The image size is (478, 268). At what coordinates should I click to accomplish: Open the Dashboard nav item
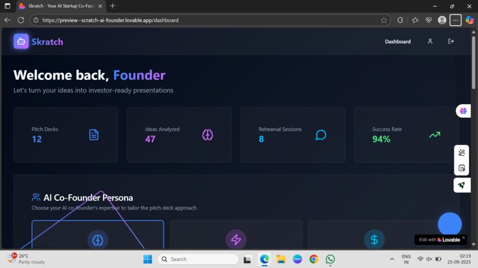click(397, 41)
